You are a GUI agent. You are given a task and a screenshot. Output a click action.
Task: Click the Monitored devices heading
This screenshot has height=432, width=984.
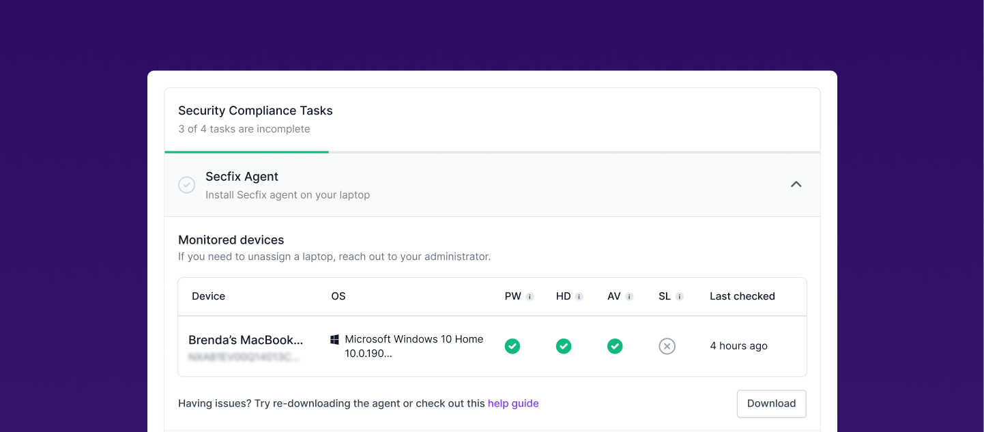coord(231,240)
